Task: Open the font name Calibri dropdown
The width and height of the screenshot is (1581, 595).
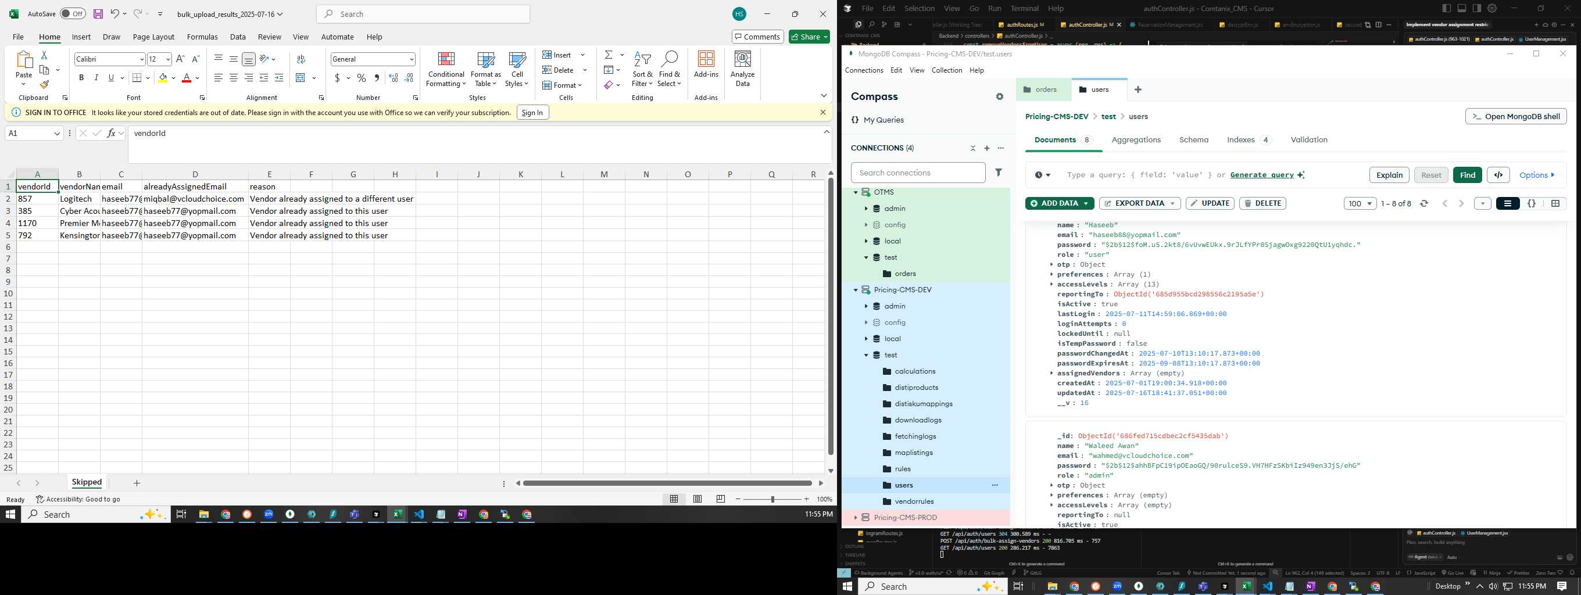Action: point(142,59)
